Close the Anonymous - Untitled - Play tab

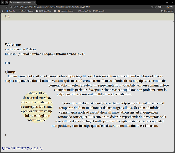point(35,2)
